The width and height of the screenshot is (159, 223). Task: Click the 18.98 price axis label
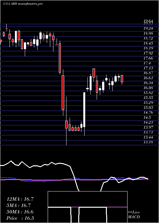click(148, 33)
